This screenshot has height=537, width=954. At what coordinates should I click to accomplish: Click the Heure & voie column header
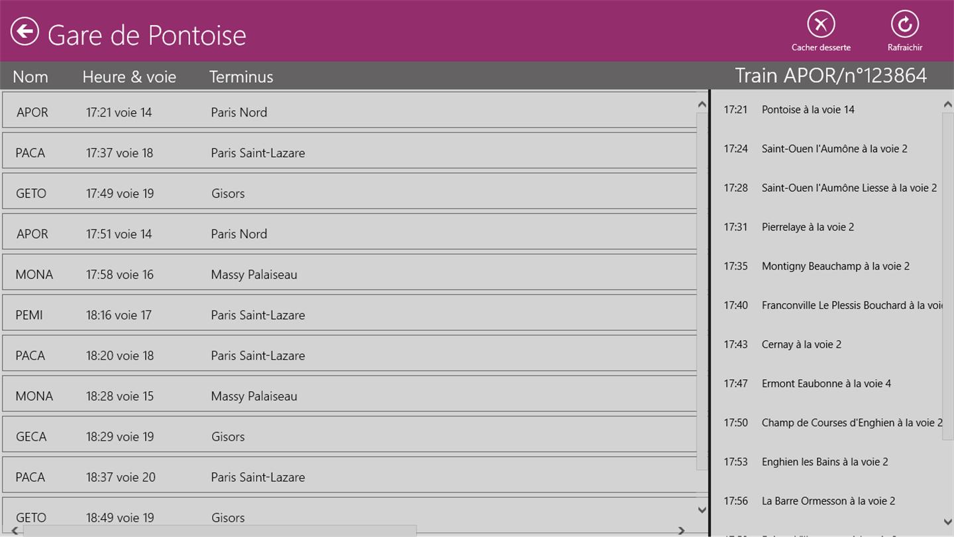[x=129, y=77]
